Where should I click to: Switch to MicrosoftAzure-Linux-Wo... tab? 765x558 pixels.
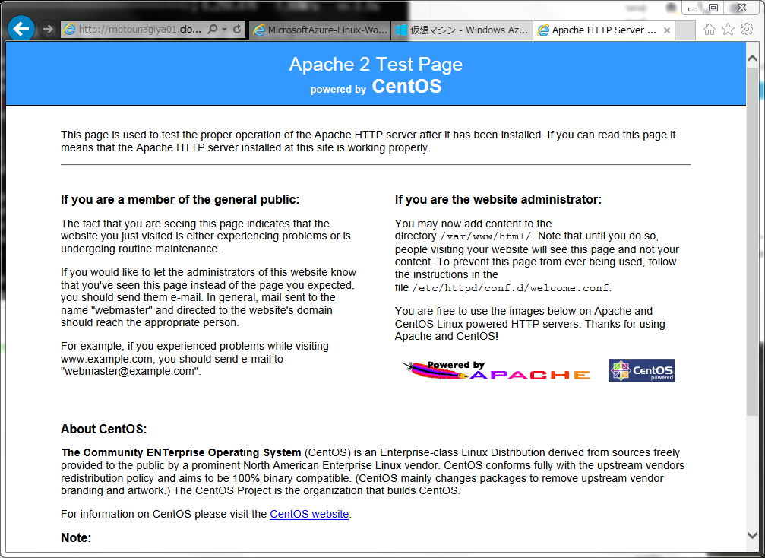pos(320,30)
